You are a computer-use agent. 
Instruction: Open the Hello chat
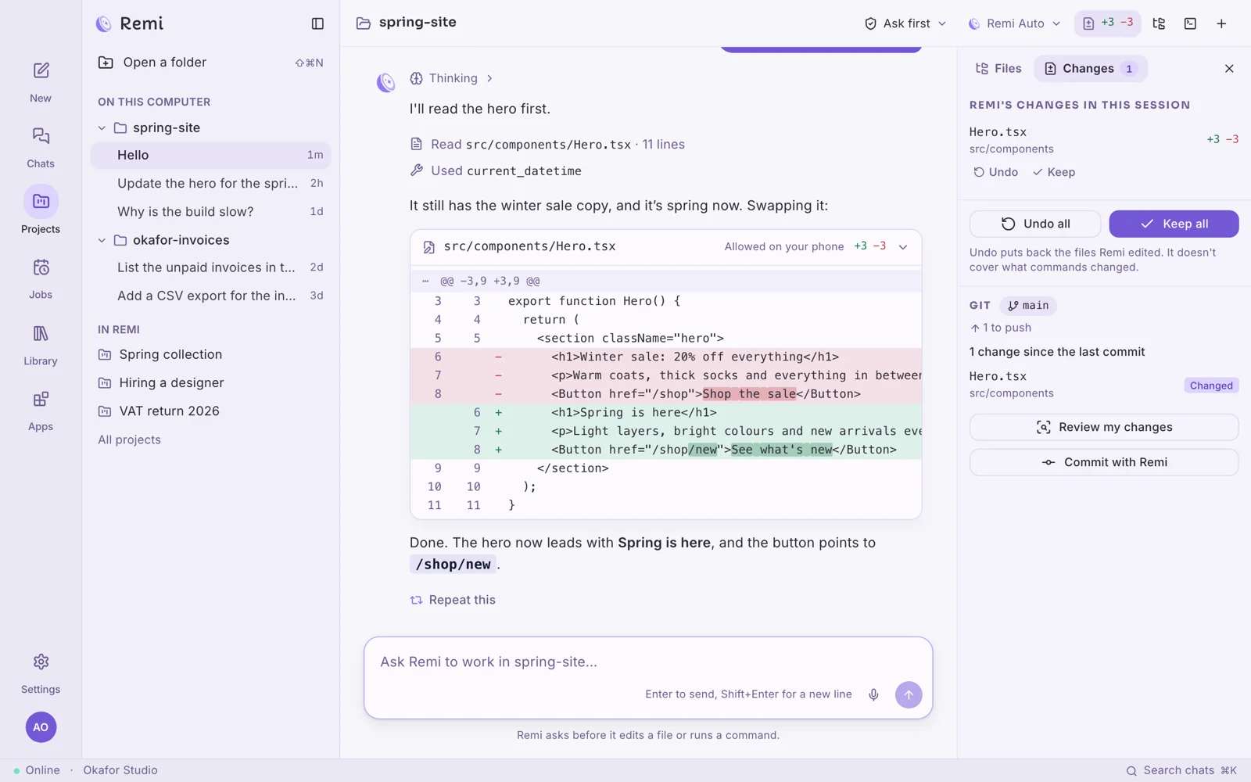(211, 155)
